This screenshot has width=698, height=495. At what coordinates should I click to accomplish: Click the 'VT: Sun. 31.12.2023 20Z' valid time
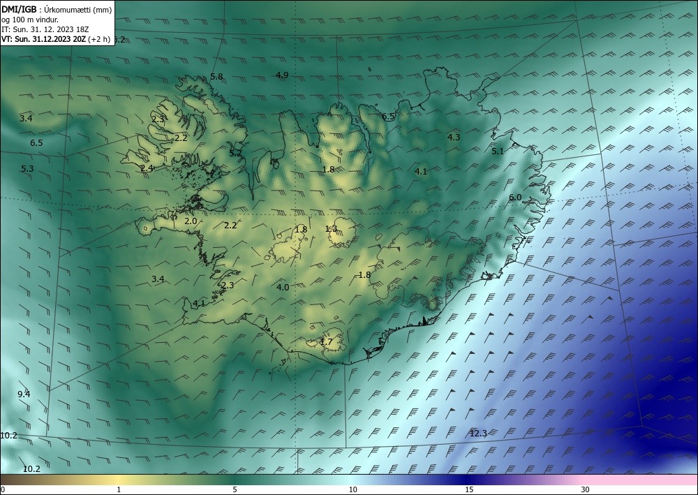click(x=43, y=39)
